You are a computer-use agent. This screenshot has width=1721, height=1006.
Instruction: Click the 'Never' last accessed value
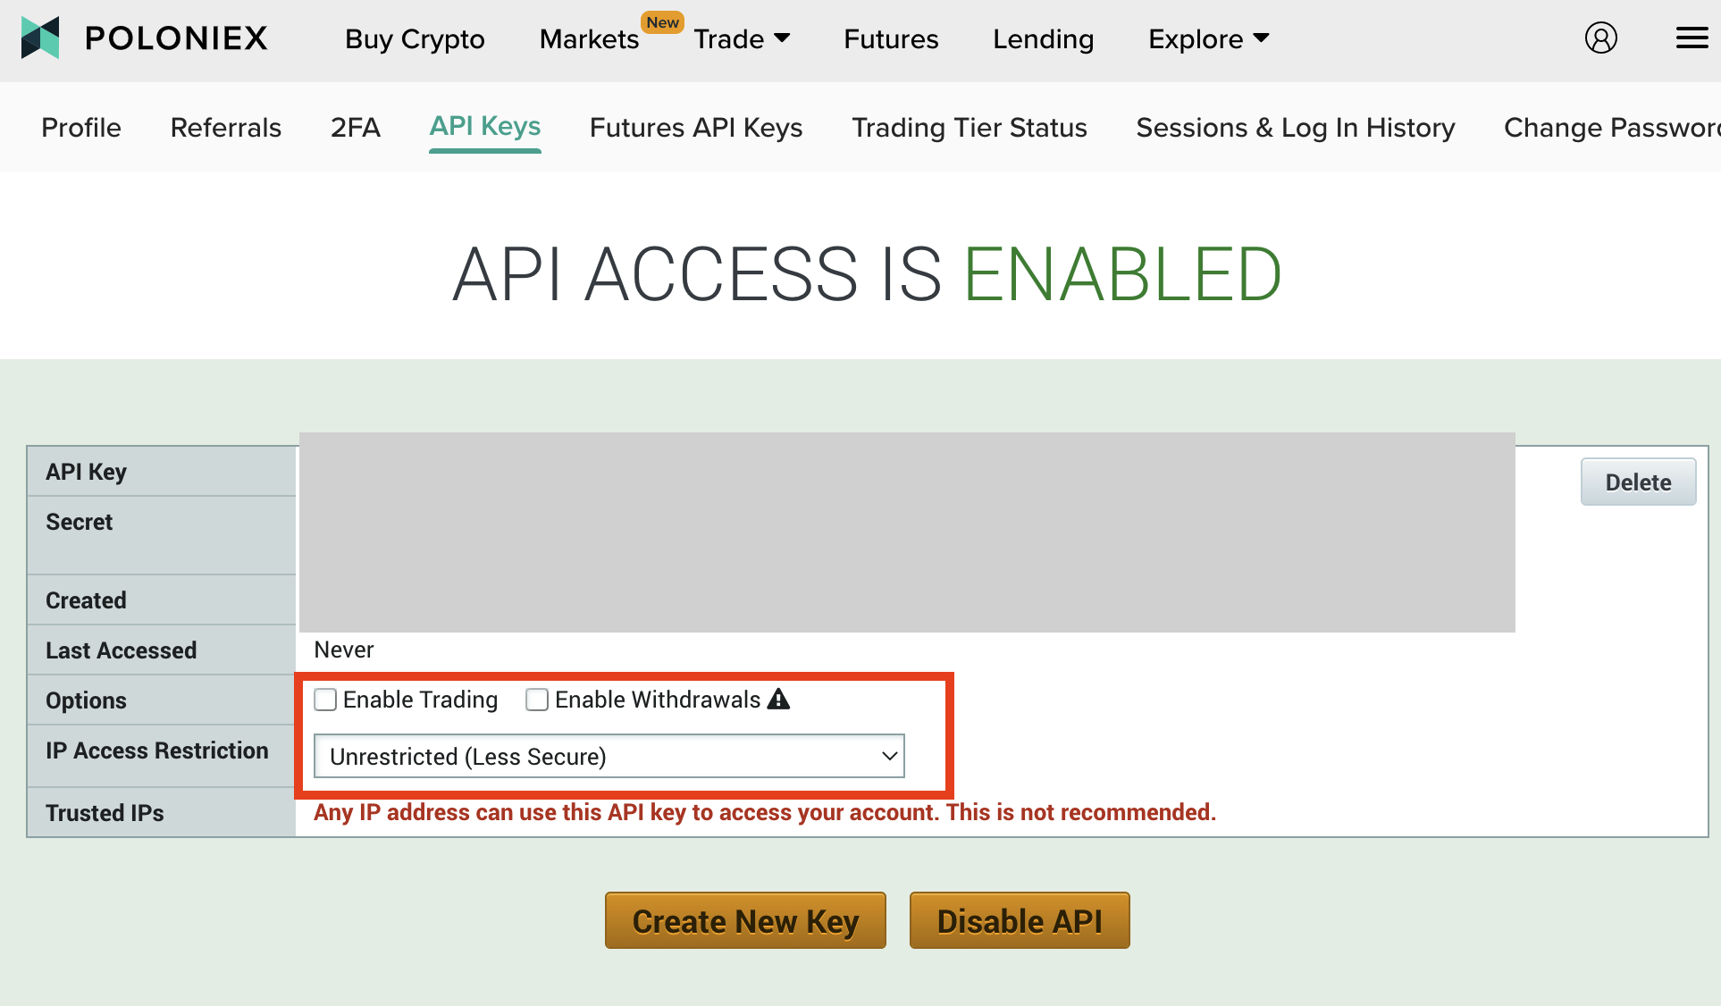coord(344,650)
